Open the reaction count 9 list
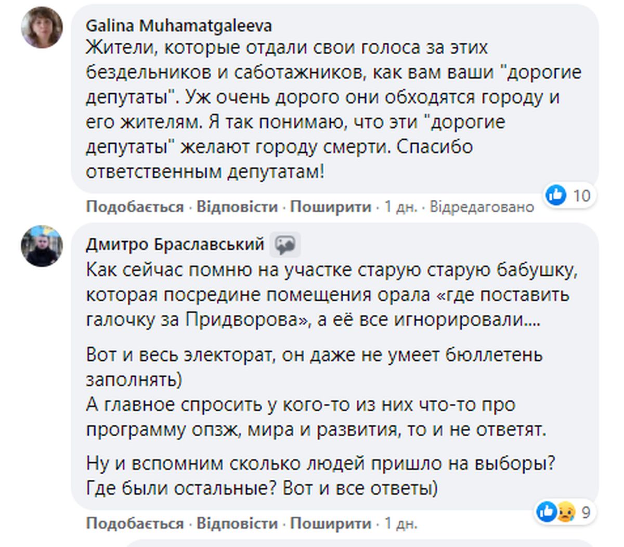 pyautogui.click(x=586, y=513)
